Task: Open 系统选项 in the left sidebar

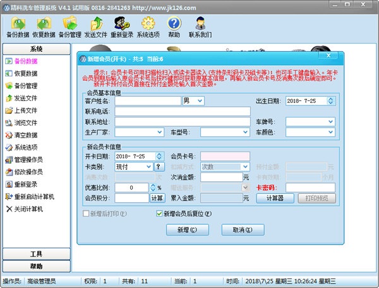Action: point(21,147)
